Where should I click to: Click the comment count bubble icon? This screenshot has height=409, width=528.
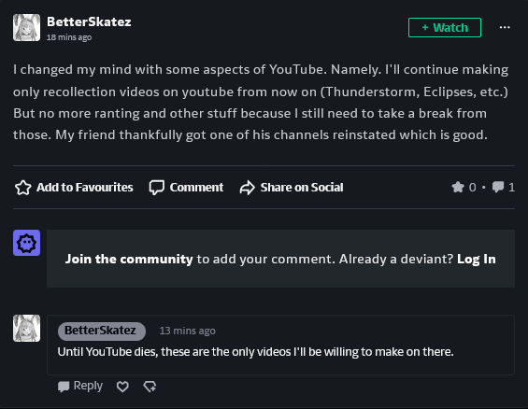[498, 187]
